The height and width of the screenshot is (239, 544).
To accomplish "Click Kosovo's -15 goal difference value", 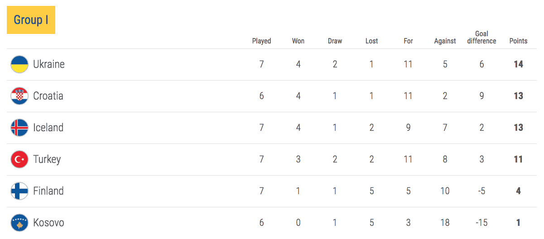I will (x=481, y=223).
